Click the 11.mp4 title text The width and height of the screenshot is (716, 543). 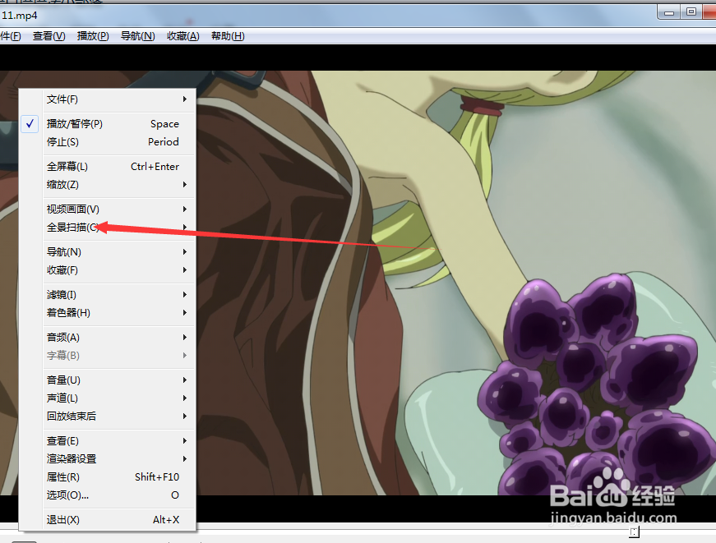[x=19, y=16]
